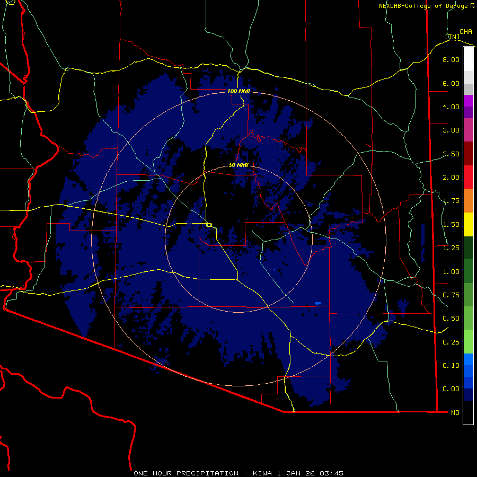The image size is (477, 477).
Task: Click the 0.10 legend value
Action: (x=451, y=366)
